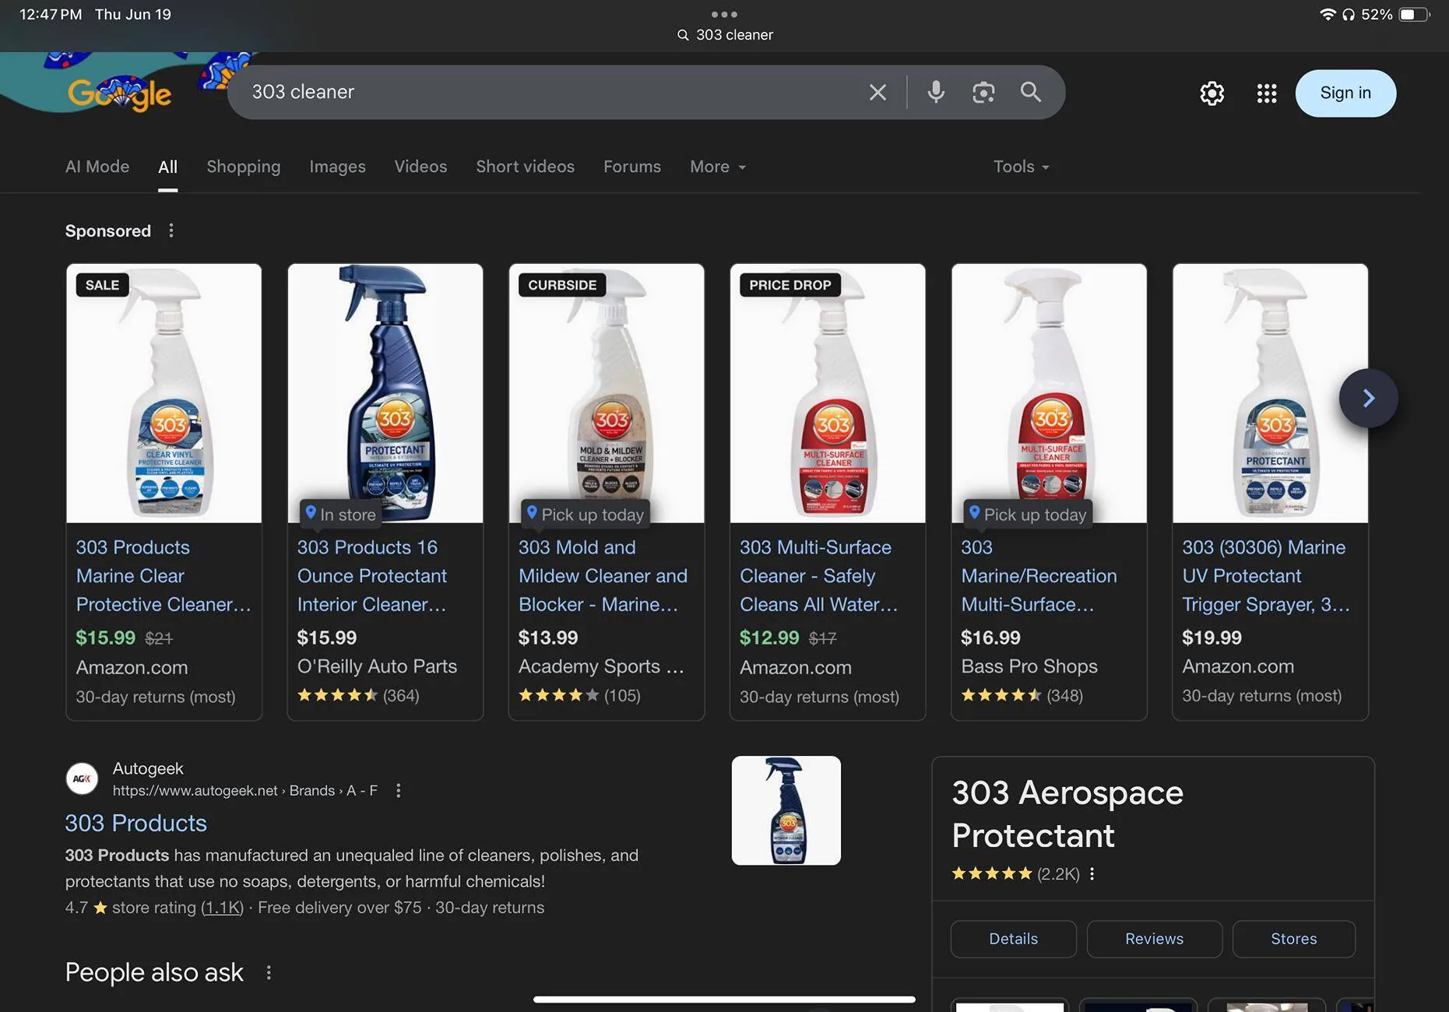The image size is (1449, 1012).
Task: Switch to the Images tab
Action: click(x=337, y=167)
